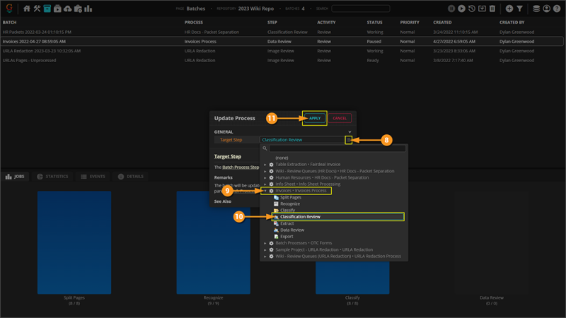The image size is (566, 318).
Task: Click the trash delete batch icon
Action: (492, 8)
